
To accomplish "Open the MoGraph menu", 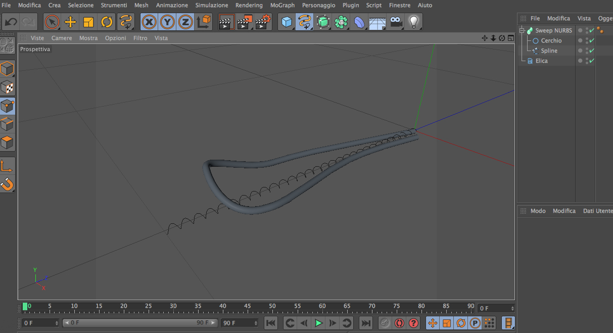I will click(x=282, y=5).
